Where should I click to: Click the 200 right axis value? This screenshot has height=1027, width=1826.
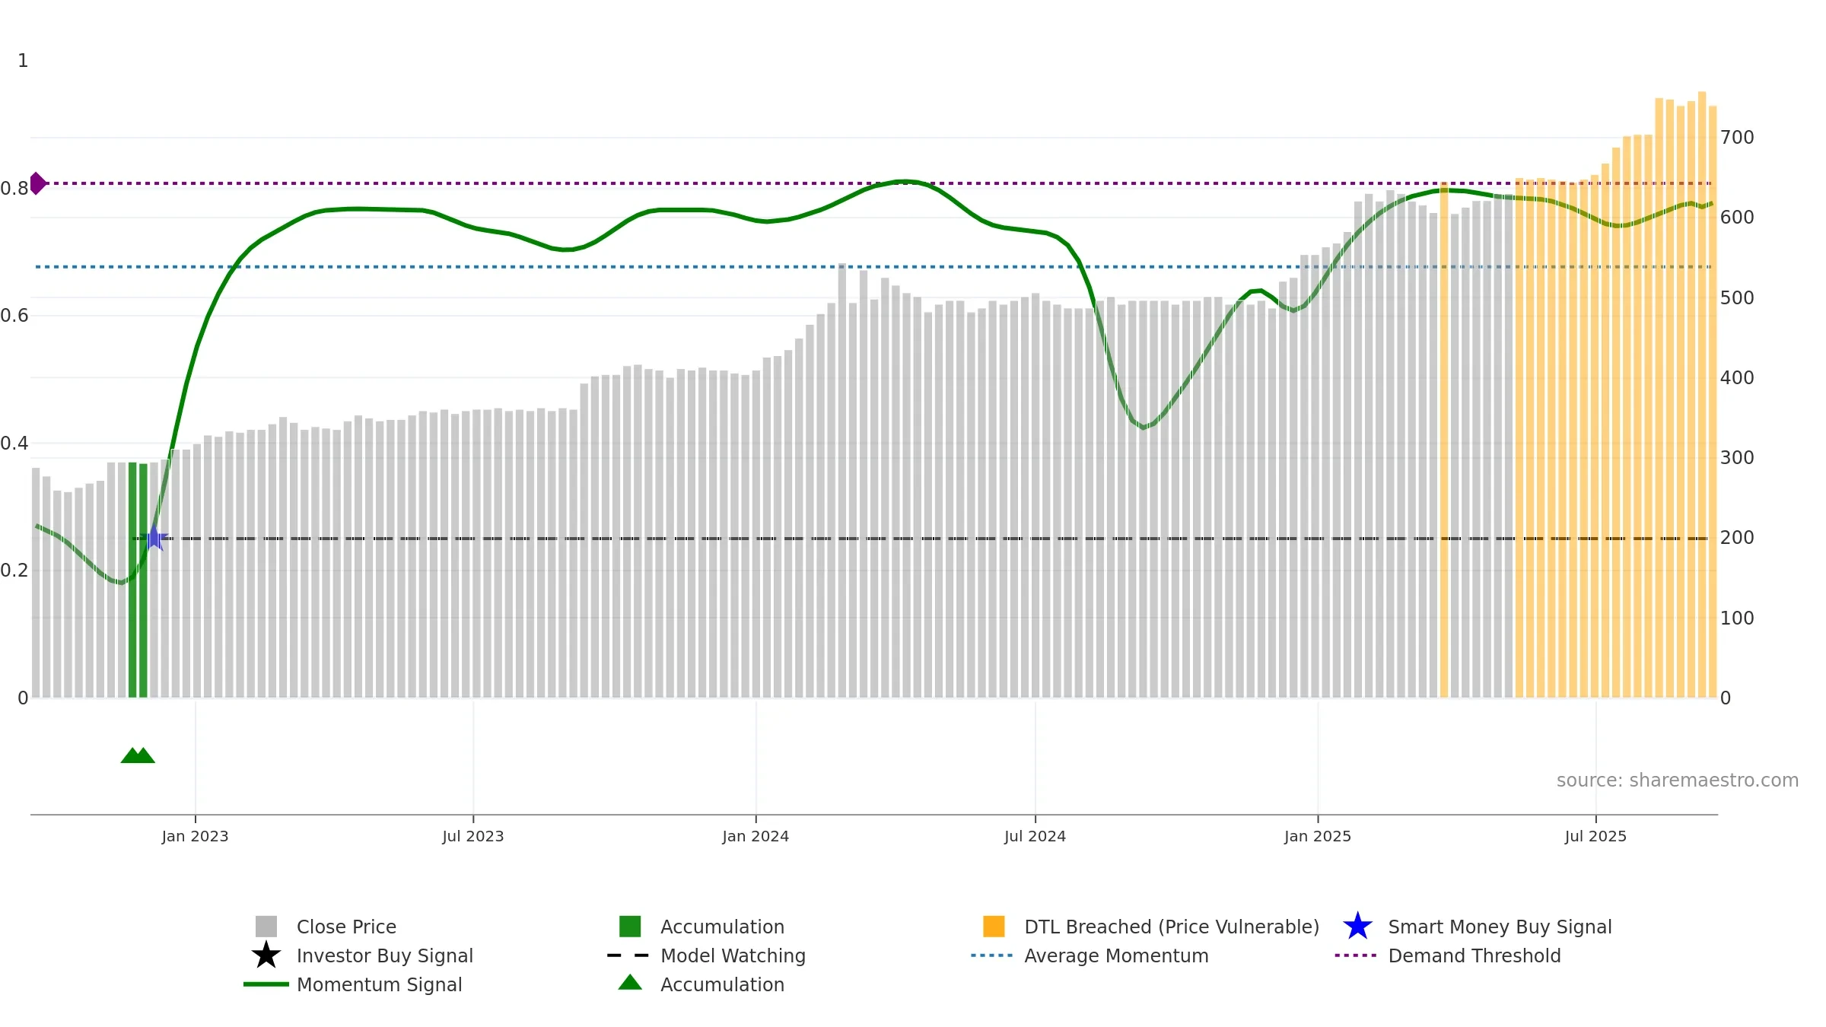click(1737, 538)
